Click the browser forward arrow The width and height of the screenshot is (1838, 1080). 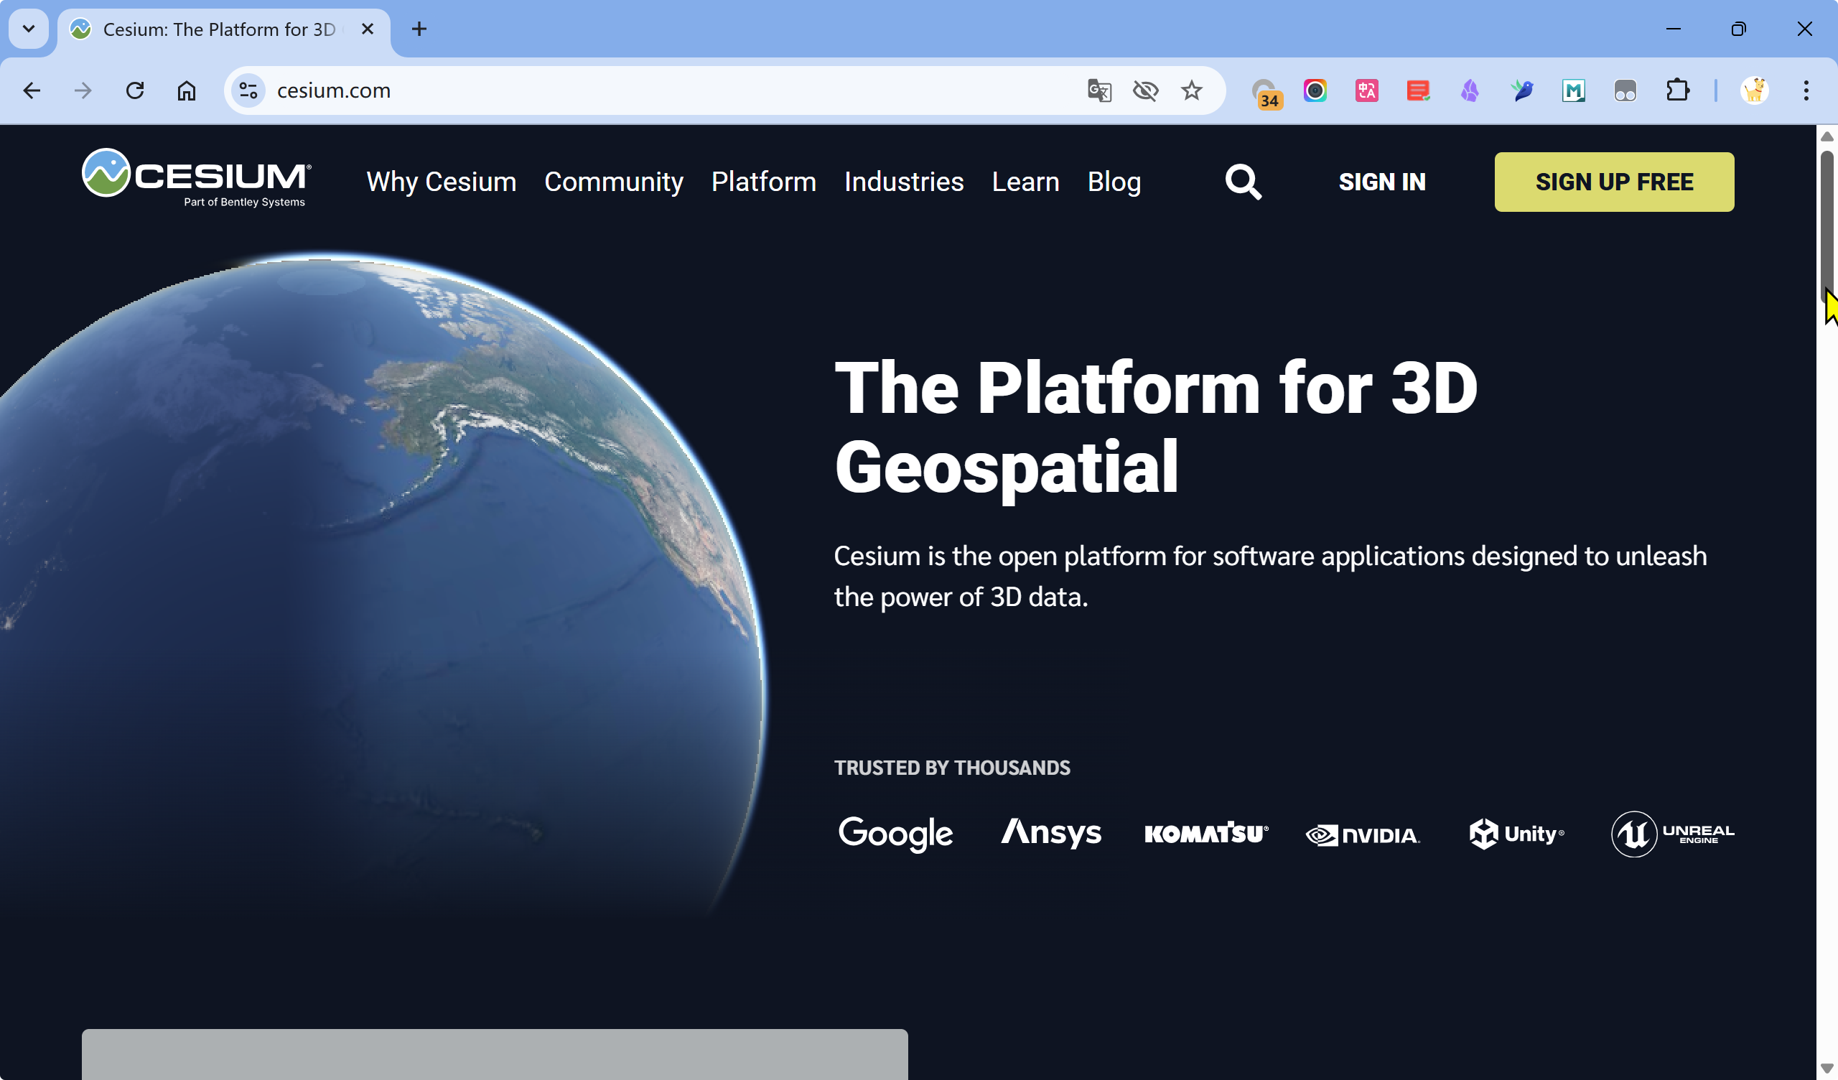[83, 90]
